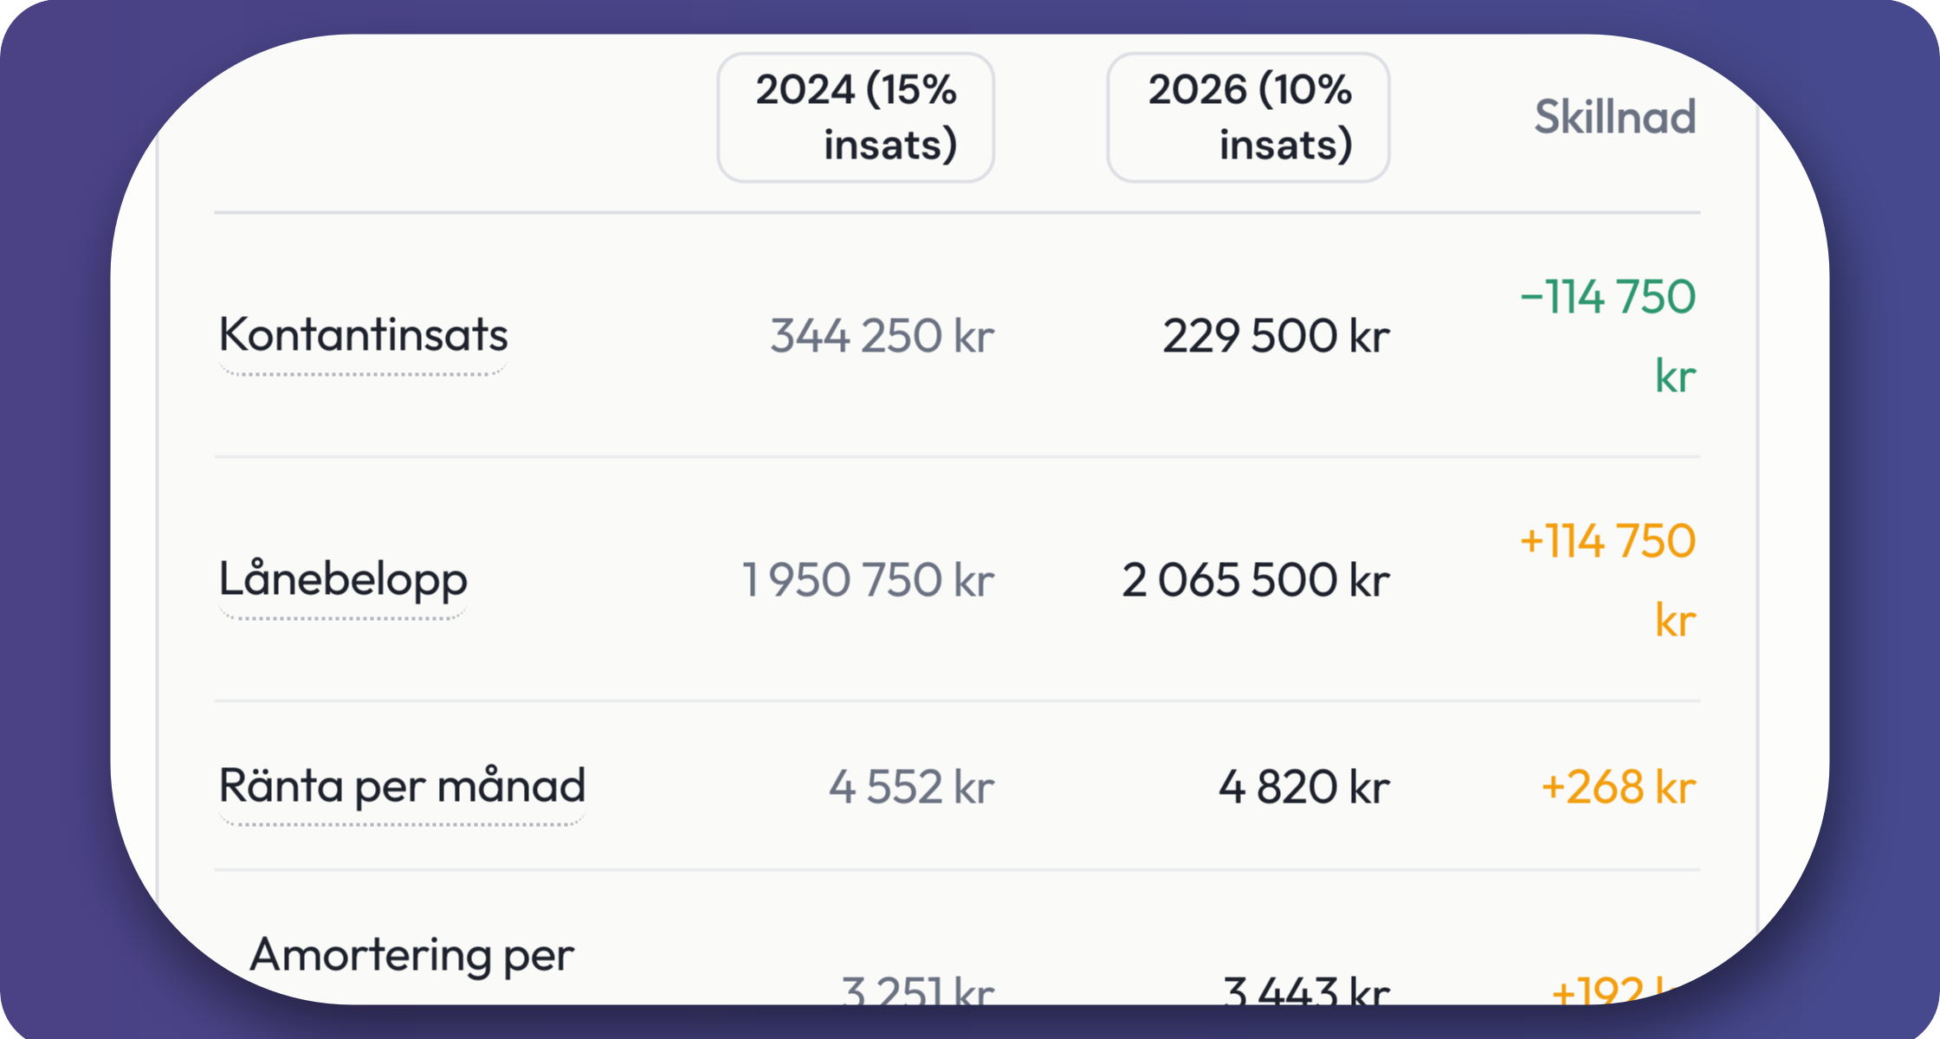Click the 4 820 kr interest value
Viewport: 1940px width, 1039px height.
tap(1304, 787)
